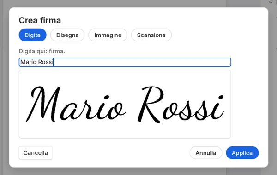Click the cursive Mario Rossi signature preview
Image resolution: width=277 pixels, height=175 pixels.
coord(125,104)
